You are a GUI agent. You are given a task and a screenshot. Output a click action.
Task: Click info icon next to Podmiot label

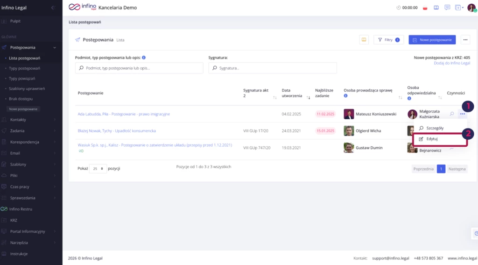pyautogui.click(x=144, y=57)
